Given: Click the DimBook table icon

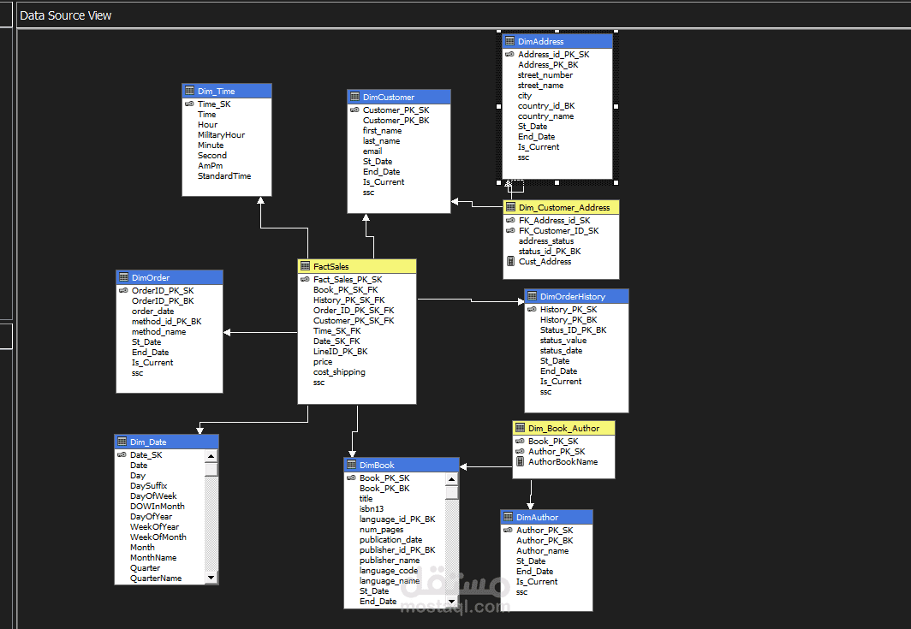Looking at the screenshot, I should pos(352,465).
